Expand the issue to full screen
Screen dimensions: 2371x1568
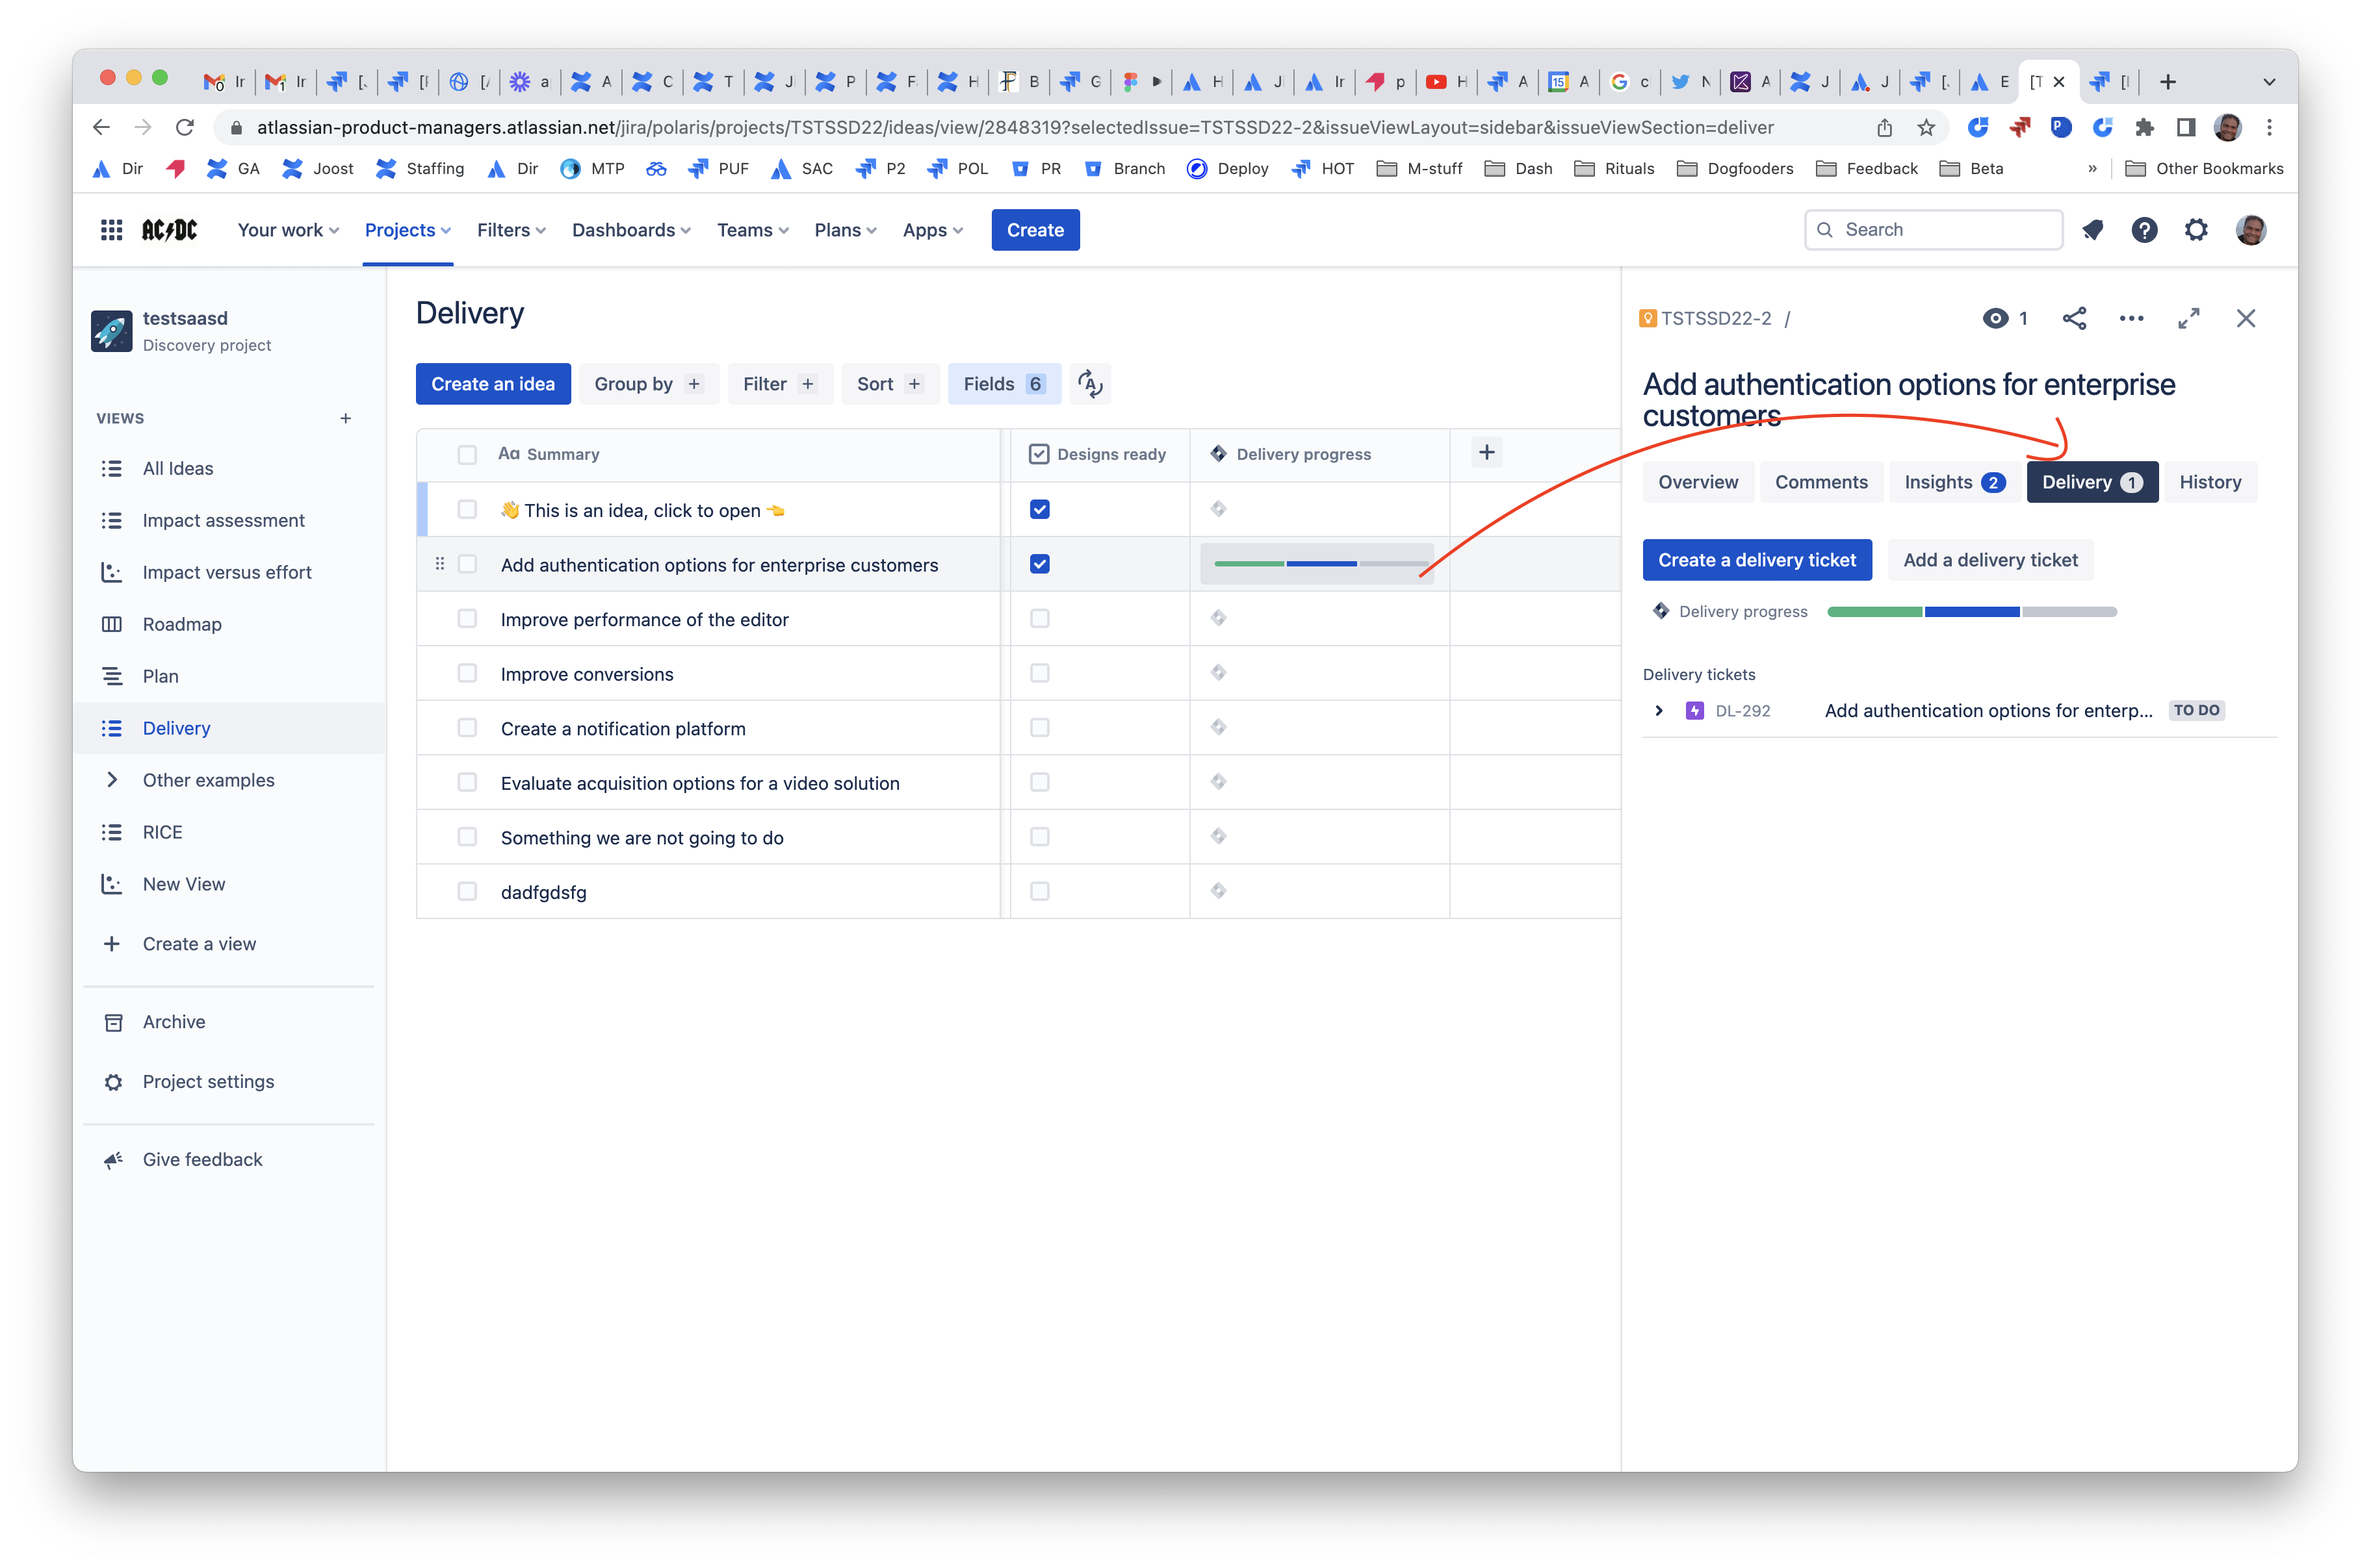pyautogui.click(x=2189, y=318)
